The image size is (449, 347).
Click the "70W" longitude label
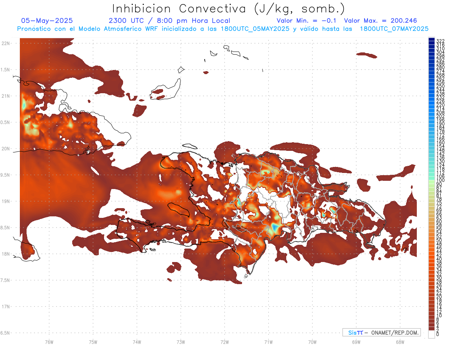[312, 342]
